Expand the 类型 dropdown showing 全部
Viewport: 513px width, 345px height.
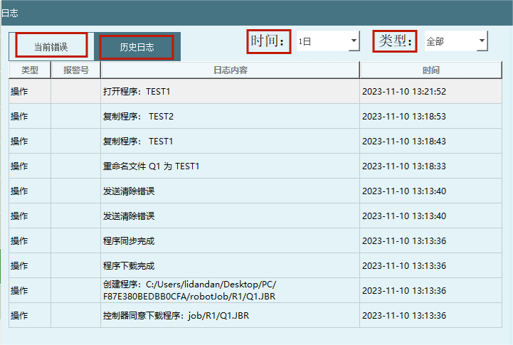(450, 42)
